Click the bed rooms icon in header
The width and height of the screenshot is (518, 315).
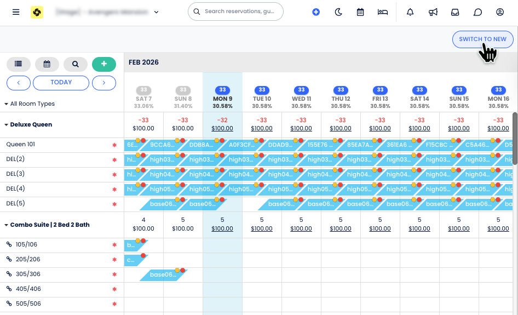[x=383, y=12]
